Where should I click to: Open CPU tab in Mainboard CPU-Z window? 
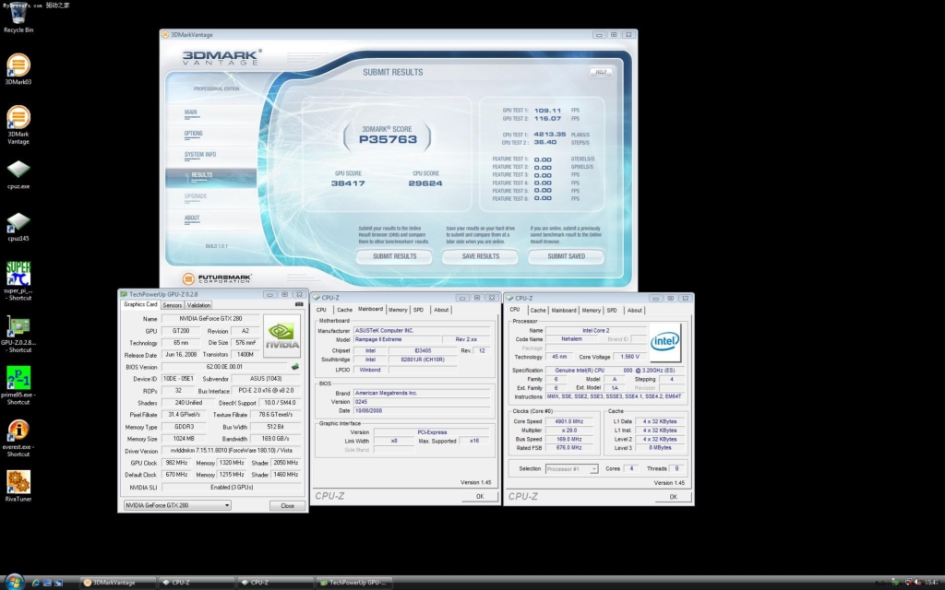[321, 310]
